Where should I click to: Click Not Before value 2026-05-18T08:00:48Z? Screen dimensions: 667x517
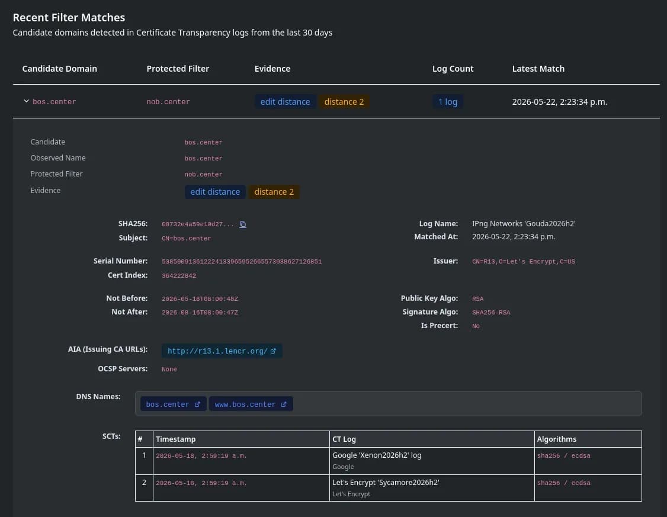point(200,299)
